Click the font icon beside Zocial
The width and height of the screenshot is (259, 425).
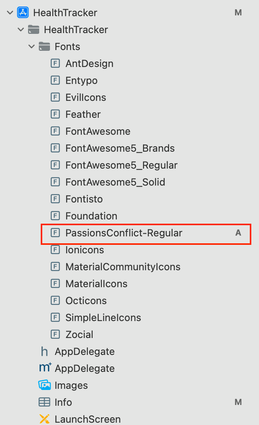(55, 334)
